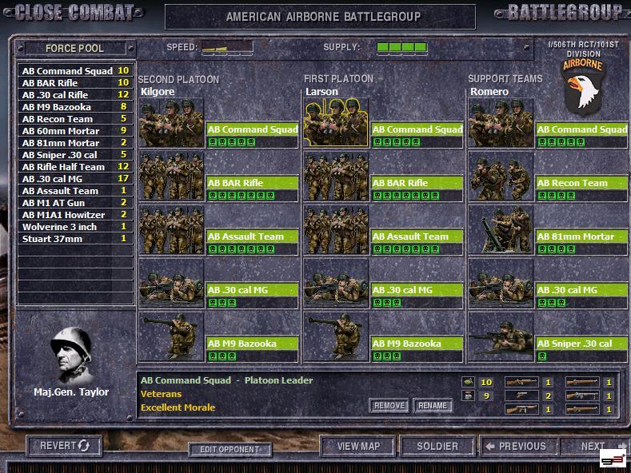Select AB Recon Team label
631x473 pixels.
point(582,183)
